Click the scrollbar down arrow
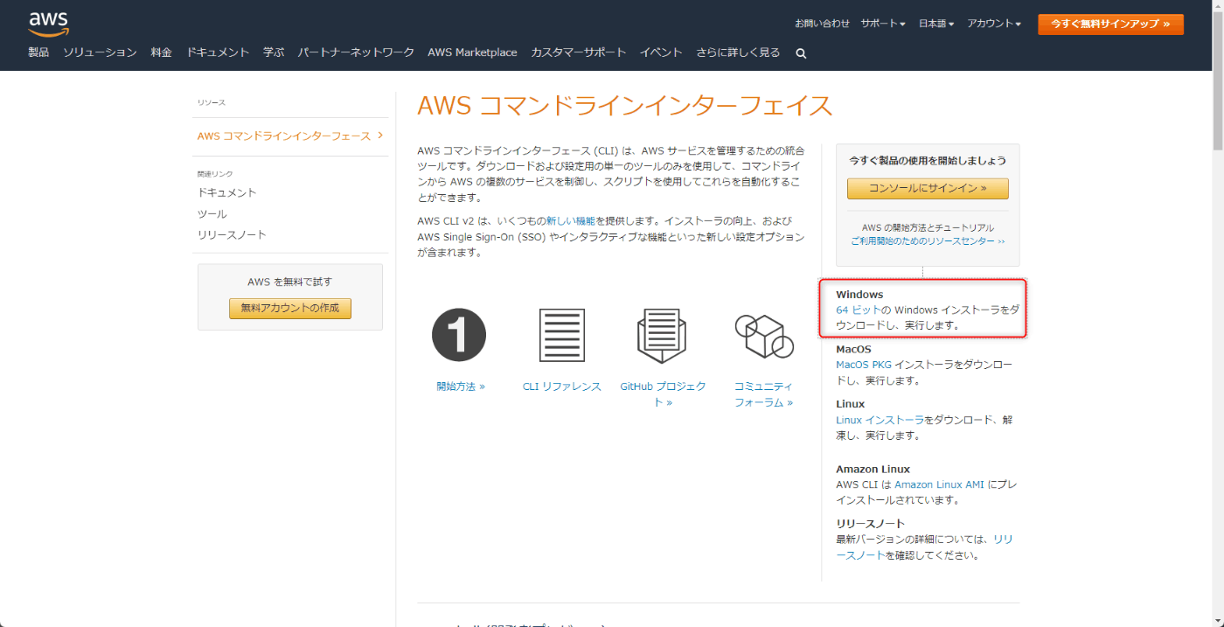This screenshot has width=1224, height=627. [1217, 620]
